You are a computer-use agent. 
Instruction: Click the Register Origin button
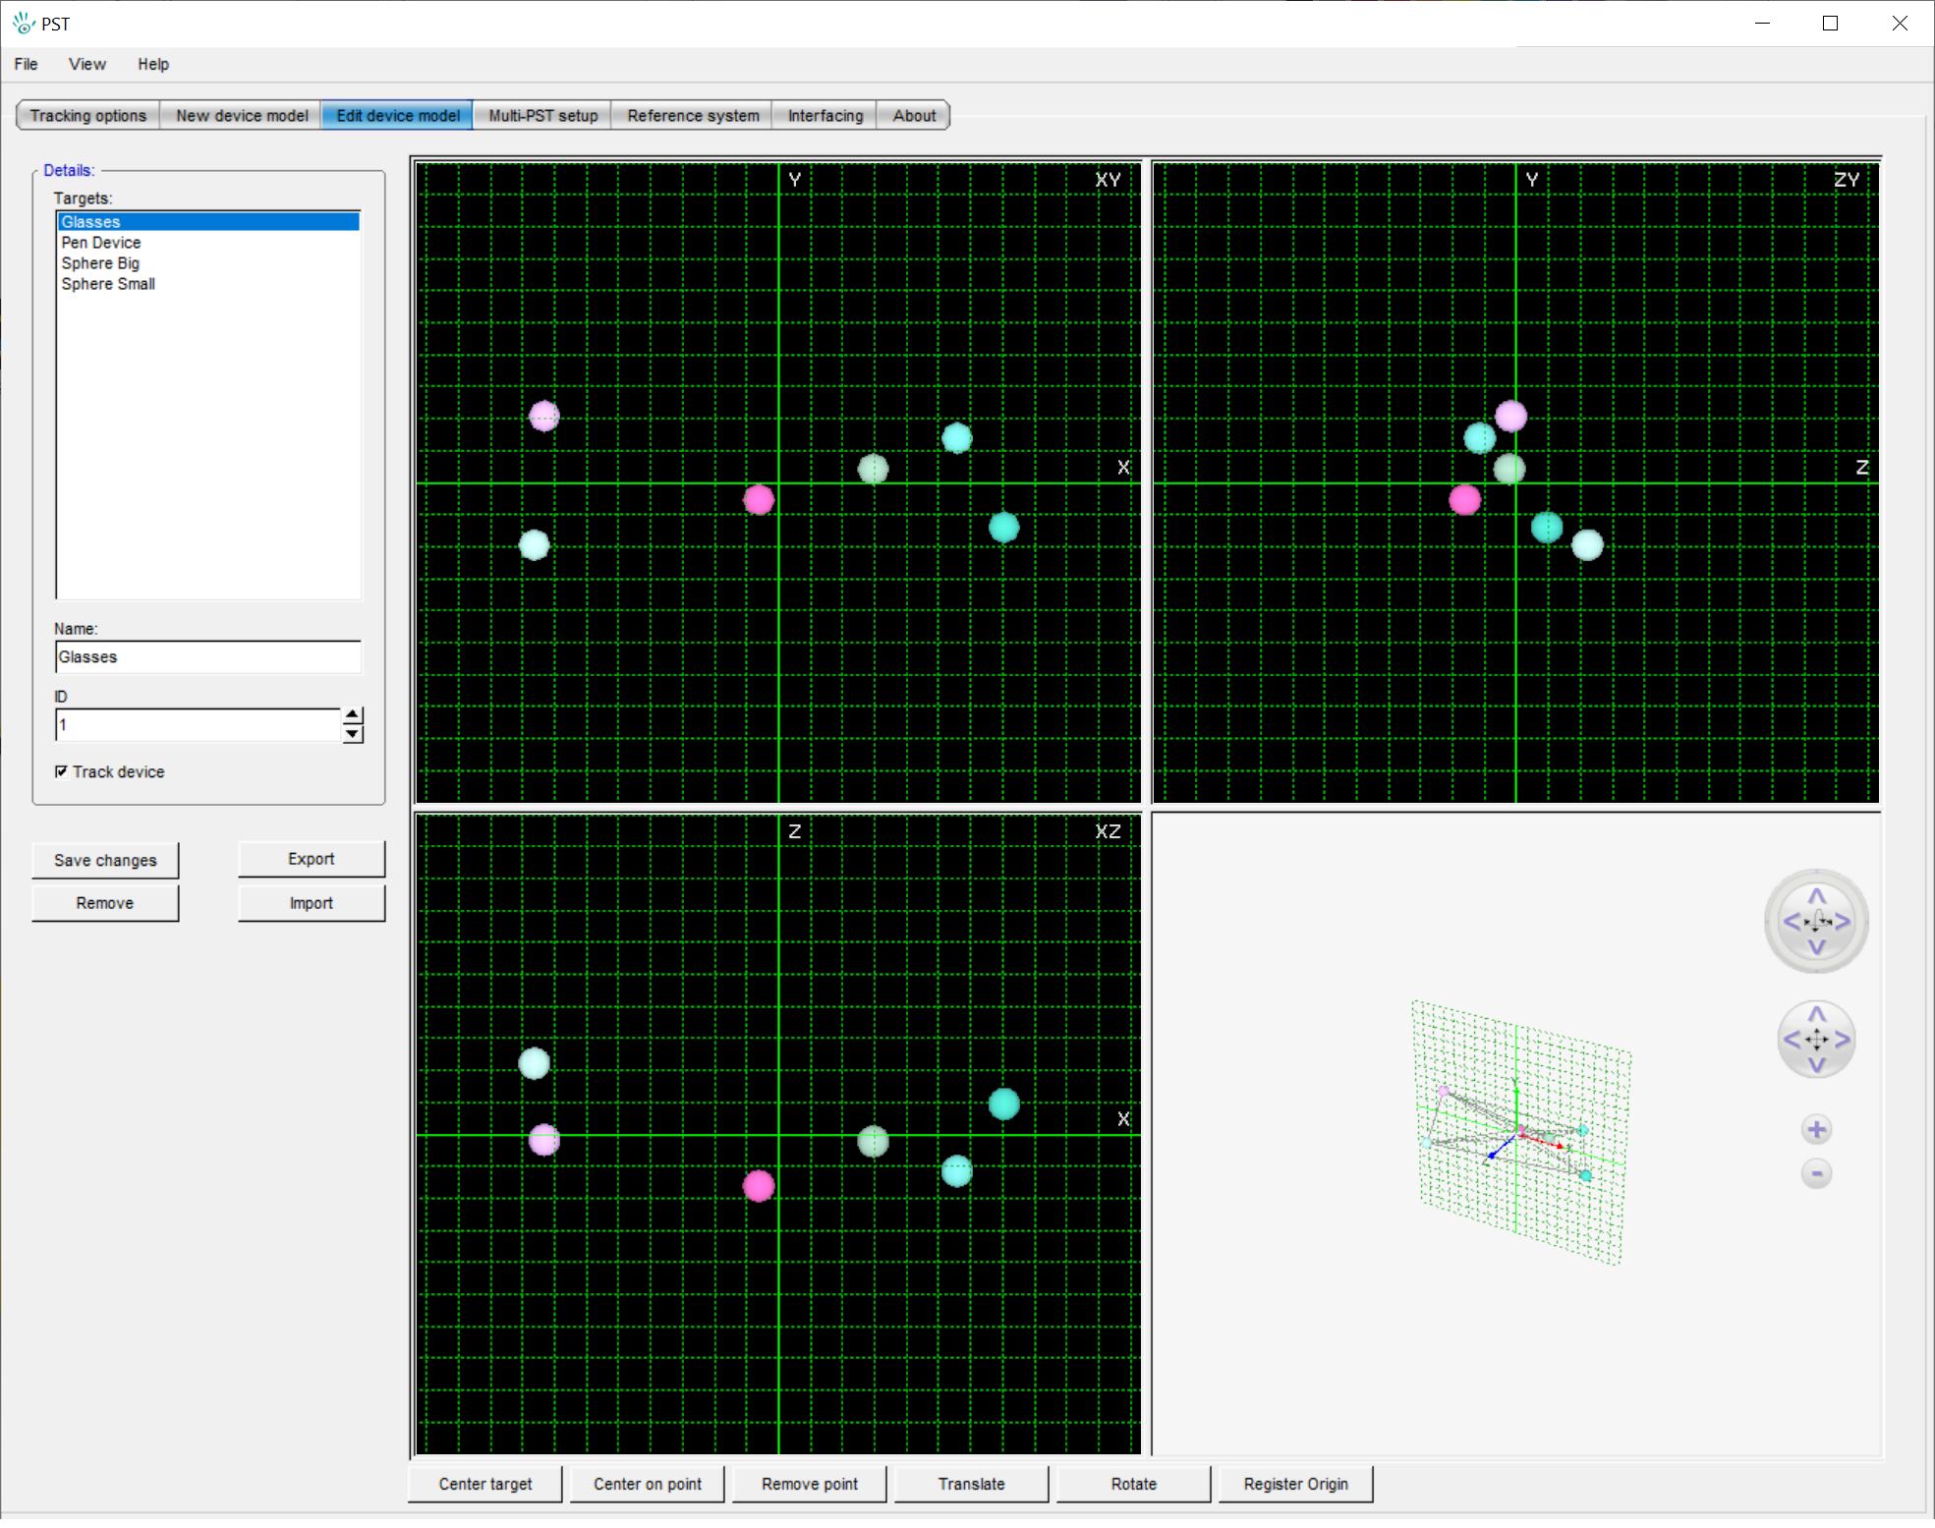[1295, 1485]
